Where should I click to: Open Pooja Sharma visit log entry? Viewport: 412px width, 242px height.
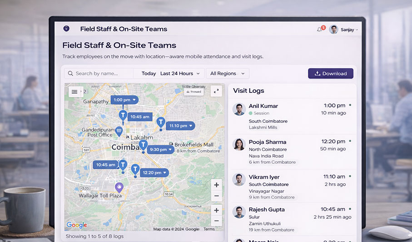(292, 152)
